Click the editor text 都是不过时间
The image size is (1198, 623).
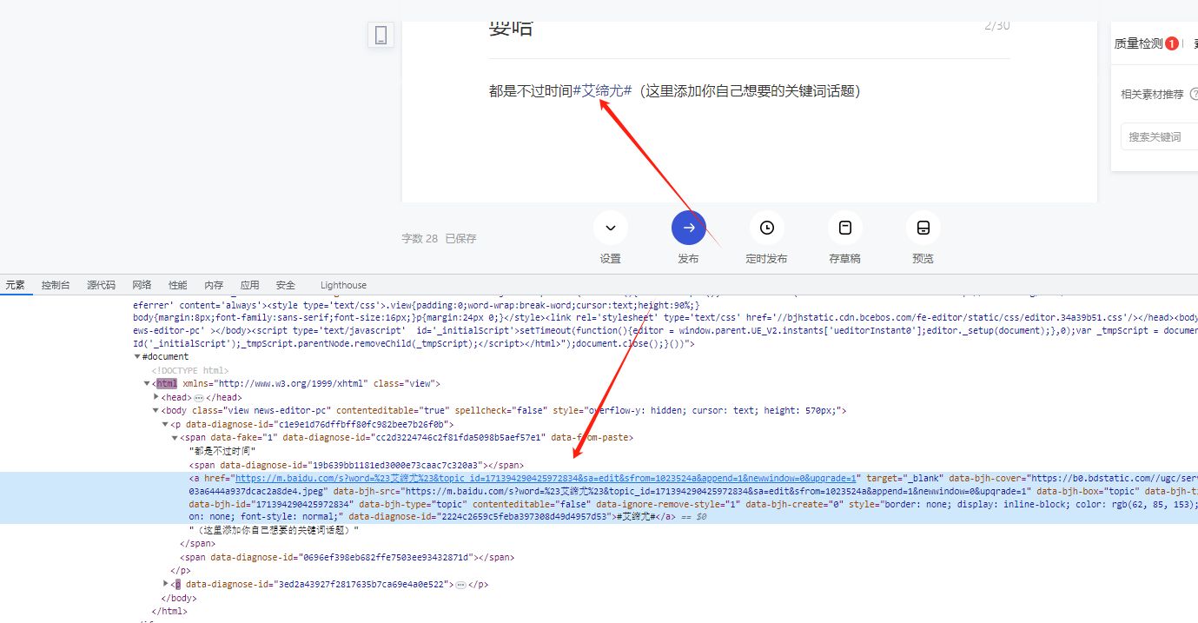531,90
